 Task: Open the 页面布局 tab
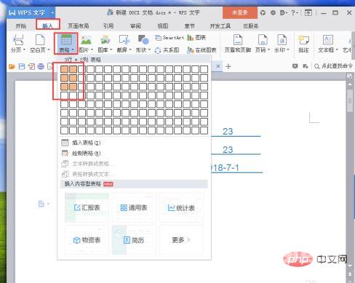pyautogui.click(x=78, y=25)
